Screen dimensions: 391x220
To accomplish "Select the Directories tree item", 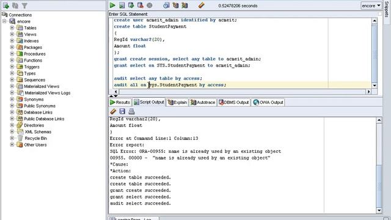I will 34,125.
